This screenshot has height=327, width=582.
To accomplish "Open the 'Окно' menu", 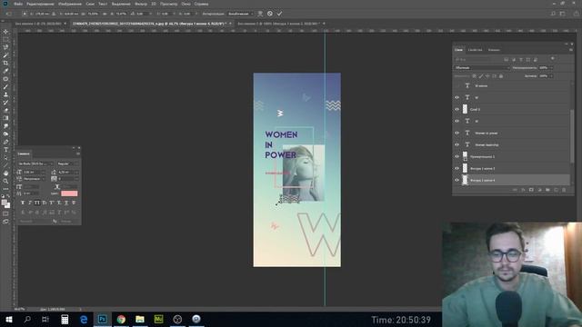I will point(186,4).
